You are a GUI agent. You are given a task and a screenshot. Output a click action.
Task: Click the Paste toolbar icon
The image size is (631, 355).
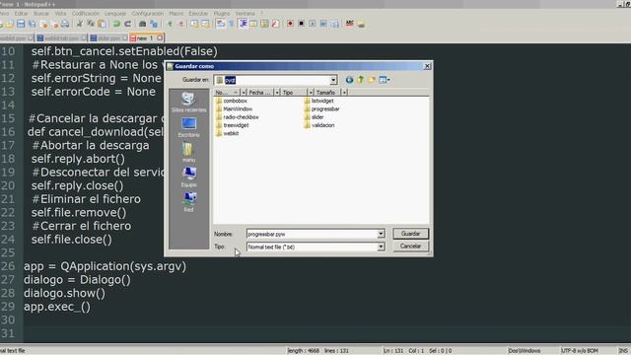click(x=103, y=24)
